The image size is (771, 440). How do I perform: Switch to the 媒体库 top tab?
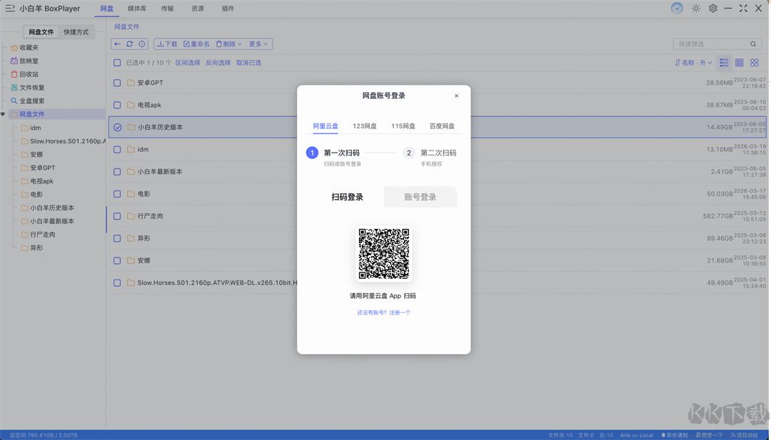(x=136, y=9)
